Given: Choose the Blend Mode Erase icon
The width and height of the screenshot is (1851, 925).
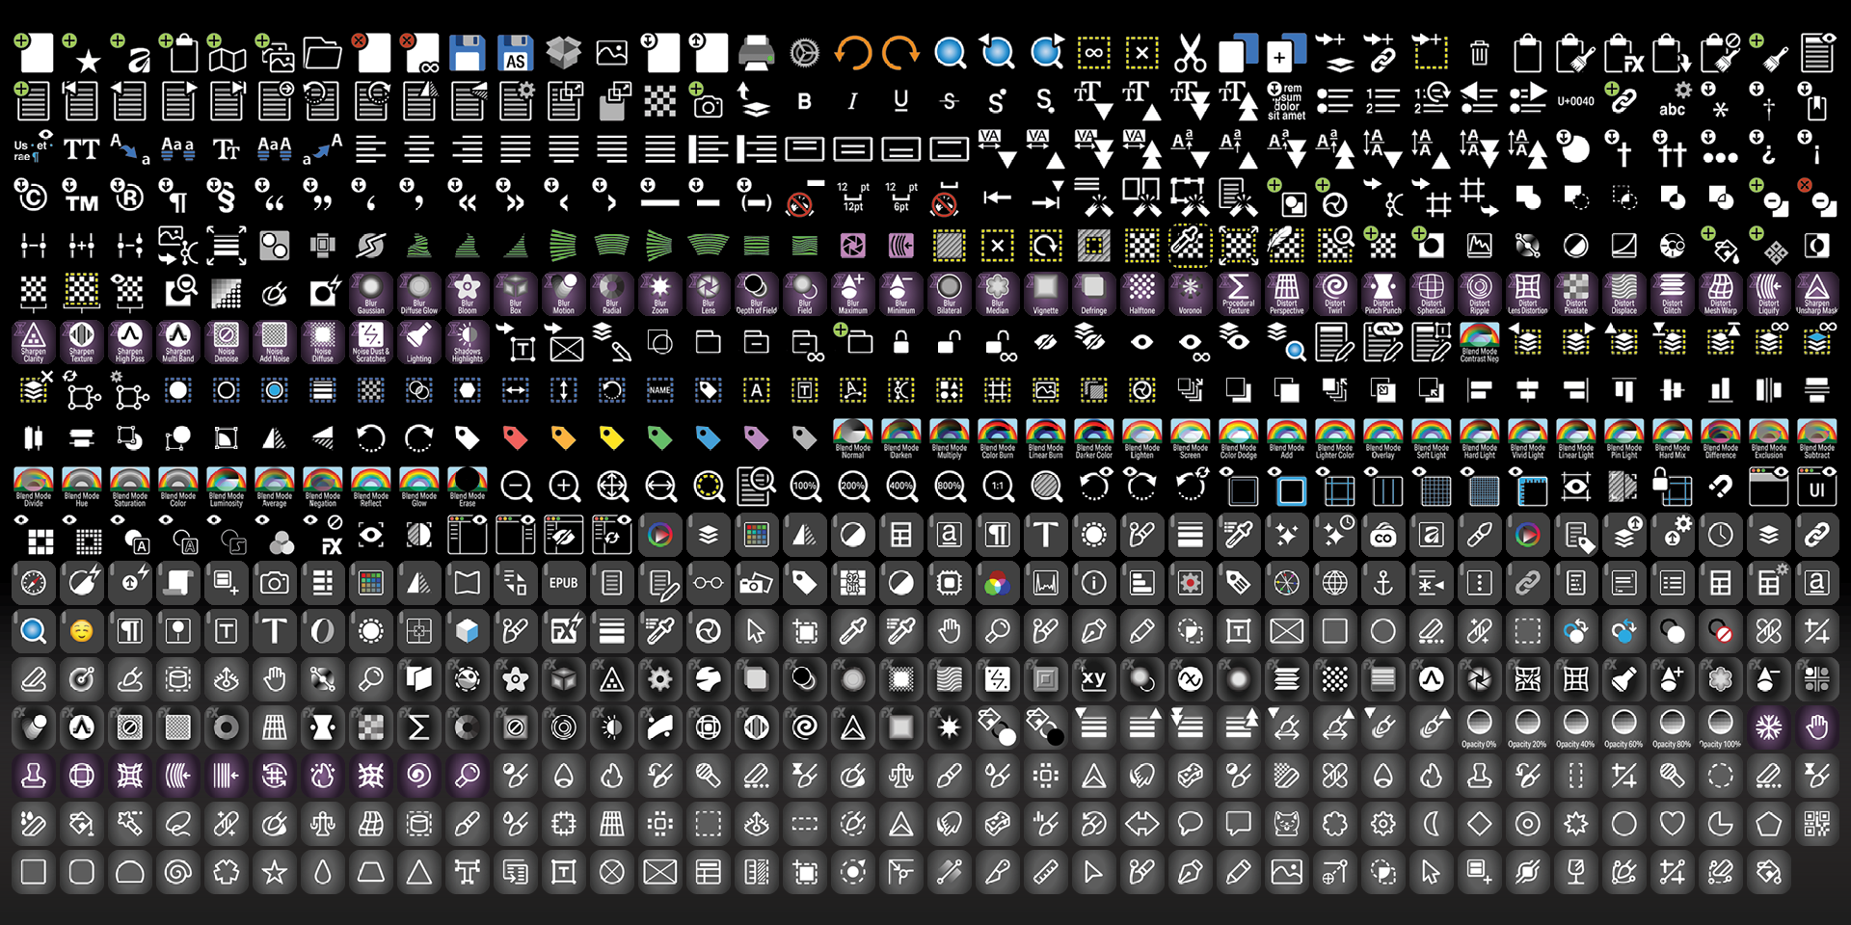Looking at the screenshot, I should [468, 487].
